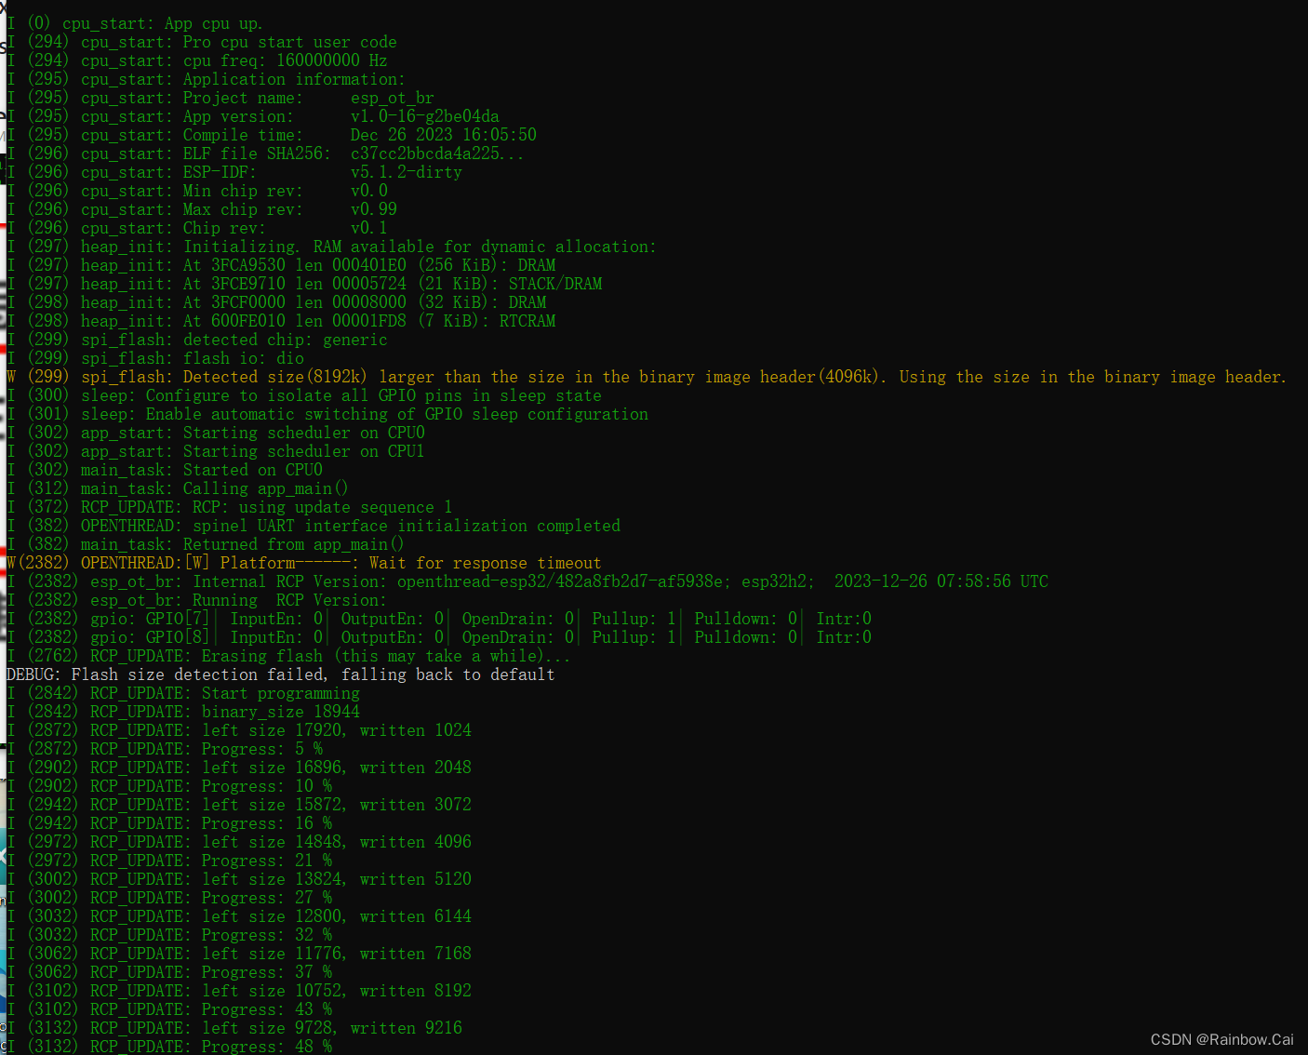The width and height of the screenshot is (1308, 1055).
Task: Click 'sleep: Enable automatic switching of GPIO' line
Action: pos(327,414)
